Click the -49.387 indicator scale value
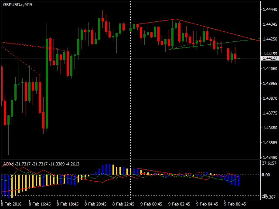Image resolution: width=279 pixels, height=209 pixels. coord(269,197)
